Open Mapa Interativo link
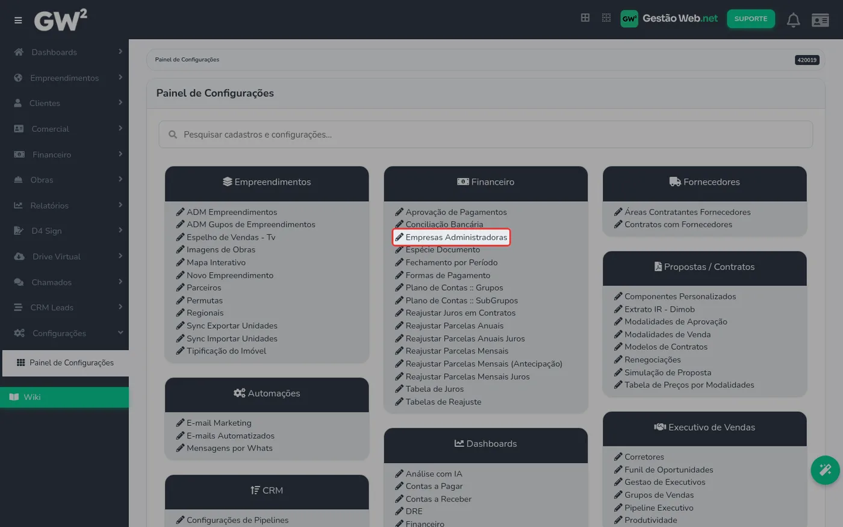Screen dimensions: 843x527 (x=211, y=263)
